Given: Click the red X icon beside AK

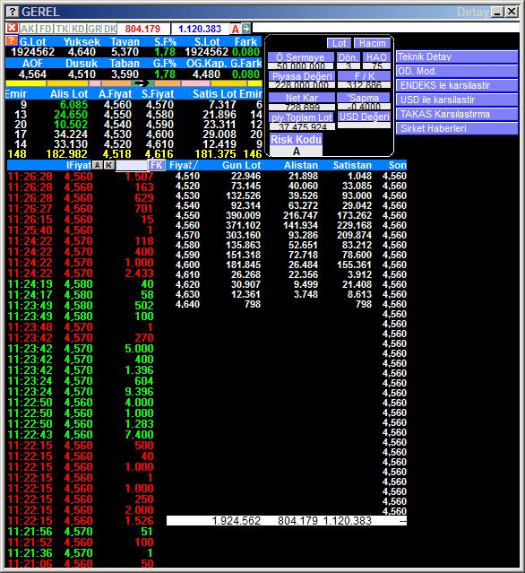Looking at the screenshot, I should point(12,28).
